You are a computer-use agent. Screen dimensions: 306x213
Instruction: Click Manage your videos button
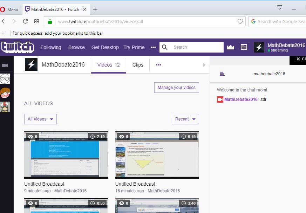pos(177,88)
